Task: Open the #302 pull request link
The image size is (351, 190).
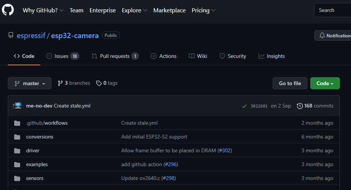Action: [x=225, y=150]
